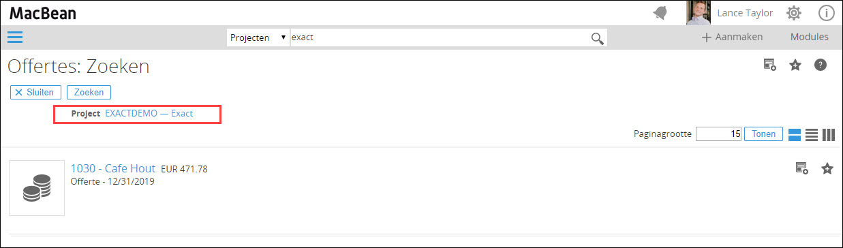
Task: Open the Aanmaken create menu
Action: click(x=732, y=37)
